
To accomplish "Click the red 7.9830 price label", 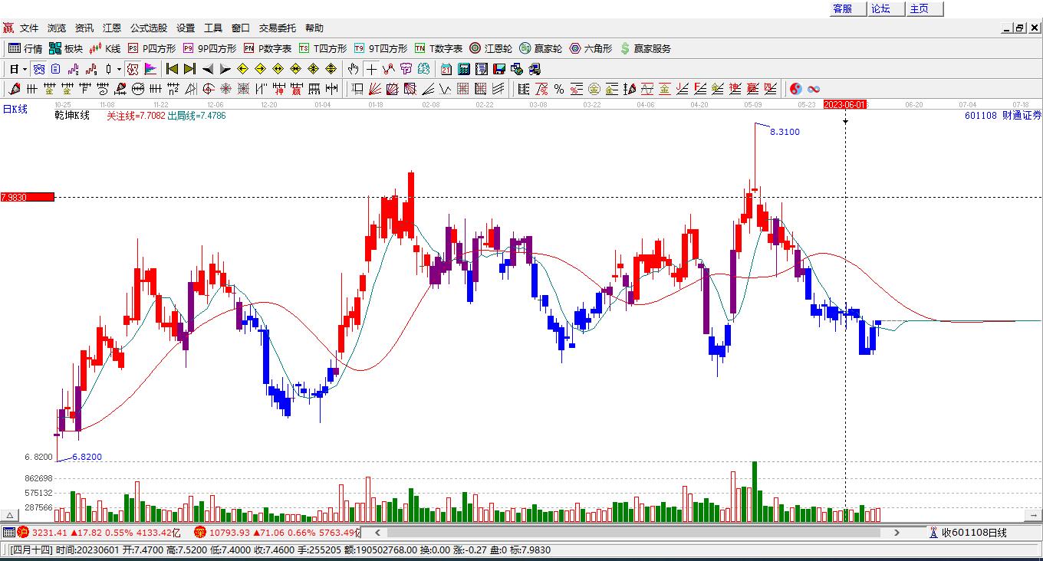I will (x=28, y=197).
